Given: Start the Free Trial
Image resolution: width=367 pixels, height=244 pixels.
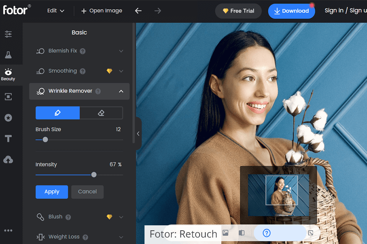Looking at the screenshot, I should point(238,11).
